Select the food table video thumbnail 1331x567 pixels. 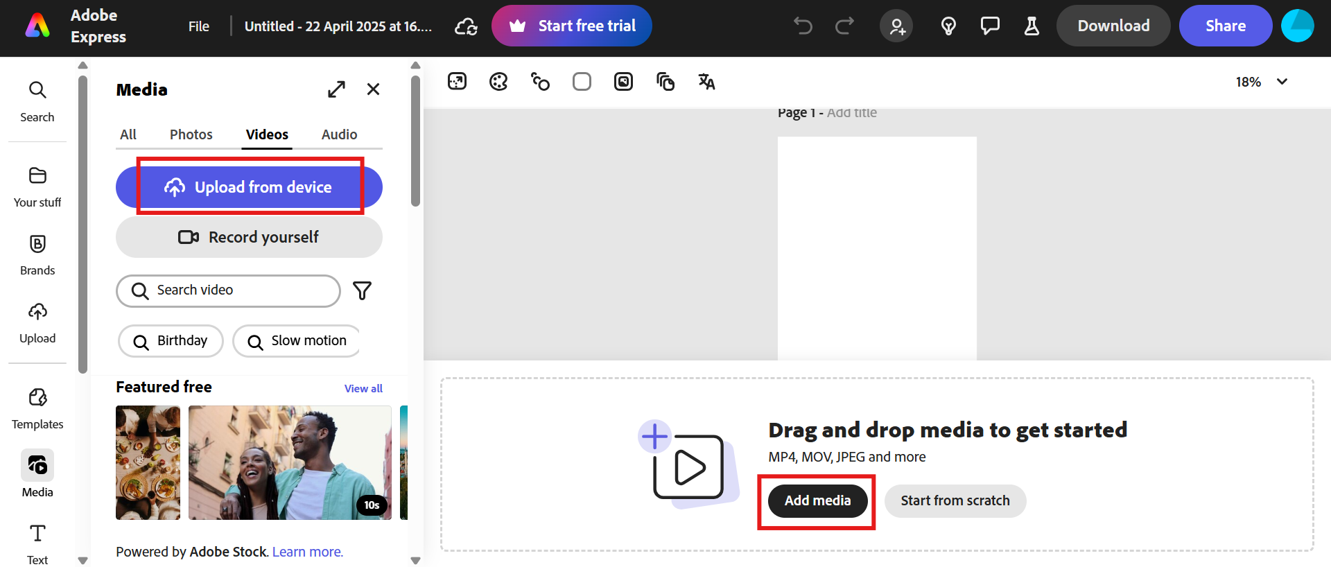point(148,462)
